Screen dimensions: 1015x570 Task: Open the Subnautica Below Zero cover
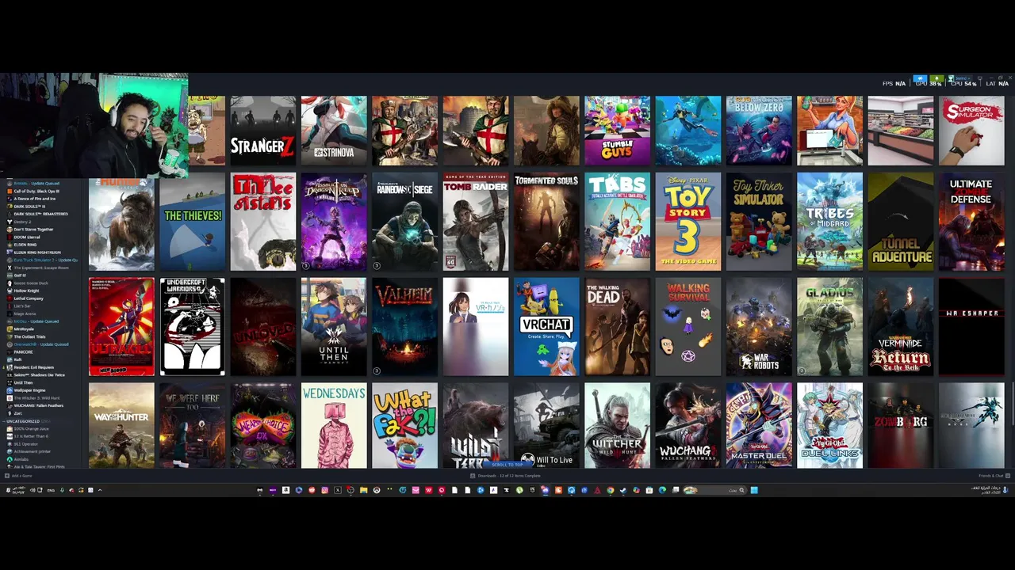759,131
